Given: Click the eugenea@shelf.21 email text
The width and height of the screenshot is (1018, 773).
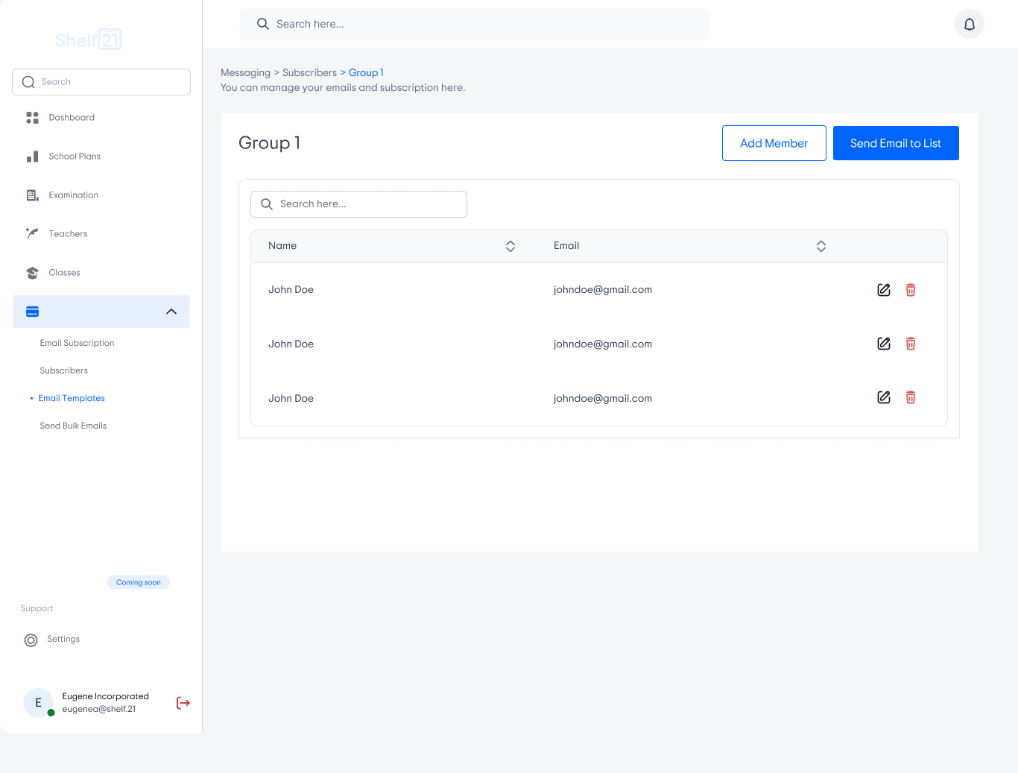Looking at the screenshot, I should (98, 709).
